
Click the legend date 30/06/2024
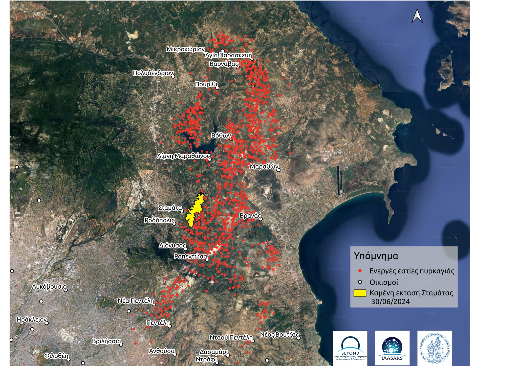(390, 302)
